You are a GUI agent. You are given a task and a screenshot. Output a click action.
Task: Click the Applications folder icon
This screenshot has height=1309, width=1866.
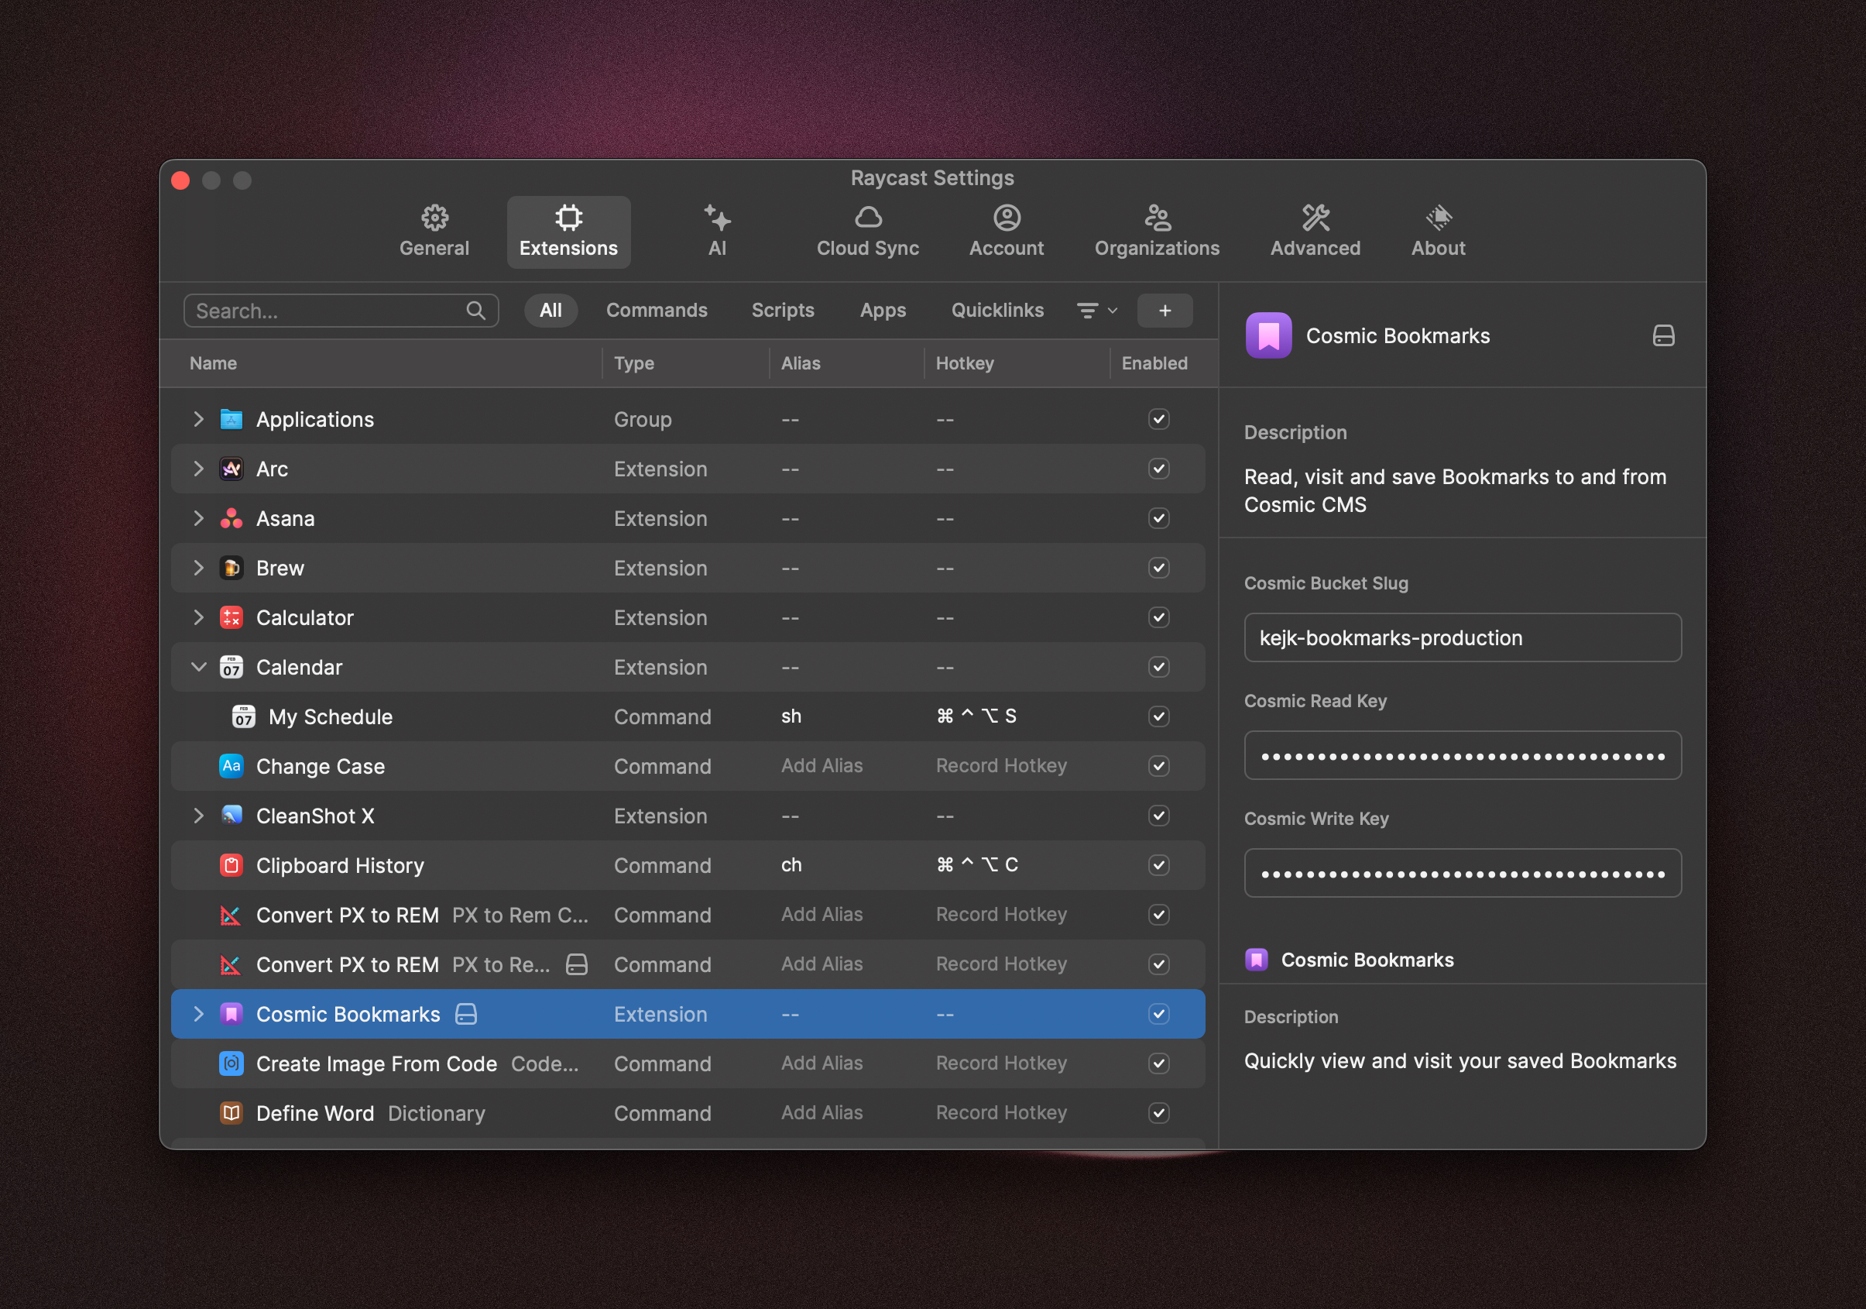[232, 419]
